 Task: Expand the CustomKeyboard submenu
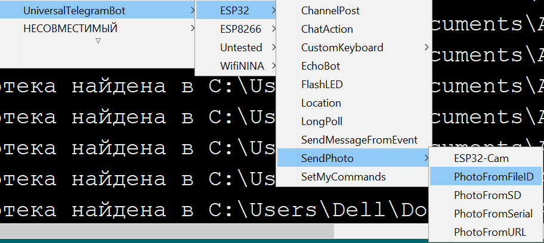[x=342, y=47]
